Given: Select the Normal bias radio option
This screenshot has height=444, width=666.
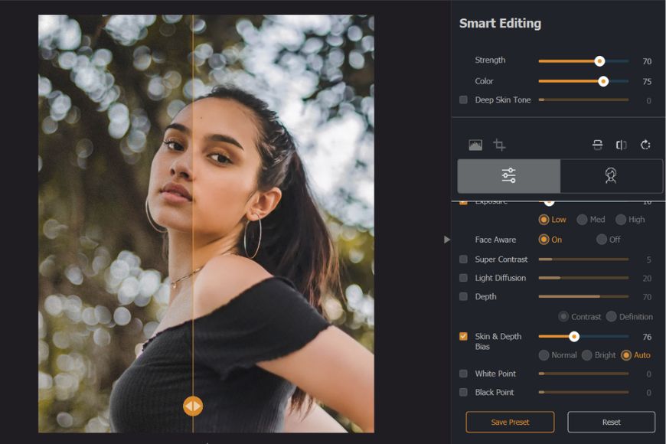Looking at the screenshot, I should pos(544,355).
